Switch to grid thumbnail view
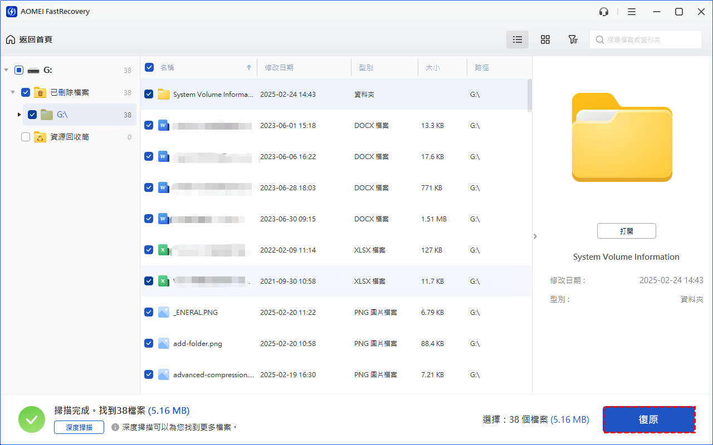This screenshot has width=713, height=445. tap(545, 39)
